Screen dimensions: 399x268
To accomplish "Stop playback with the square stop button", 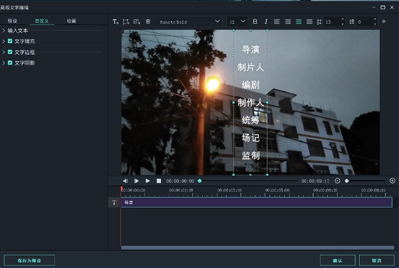I will (158, 181).
